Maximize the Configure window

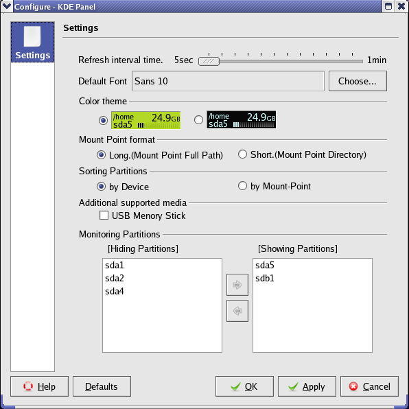(x=388, y=6)
